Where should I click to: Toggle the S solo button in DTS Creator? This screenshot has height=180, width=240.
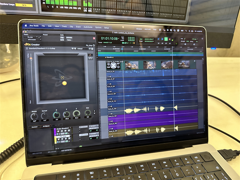tap(94, 111)
